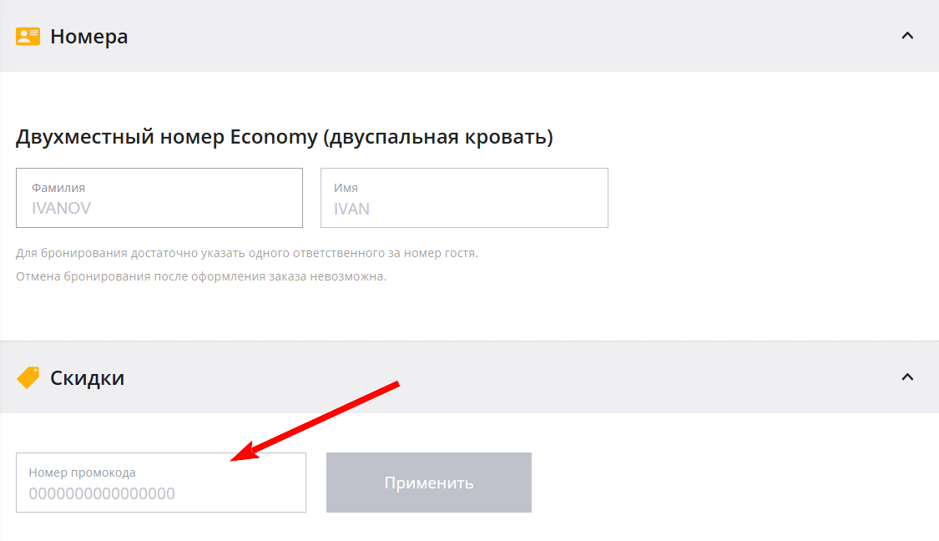Click the note about one responsible guest

[x=246, y=253]
